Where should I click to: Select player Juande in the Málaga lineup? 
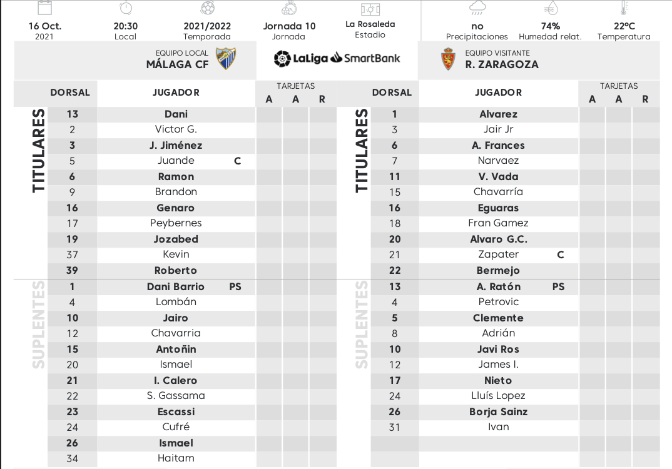click(x=176, y=161)
